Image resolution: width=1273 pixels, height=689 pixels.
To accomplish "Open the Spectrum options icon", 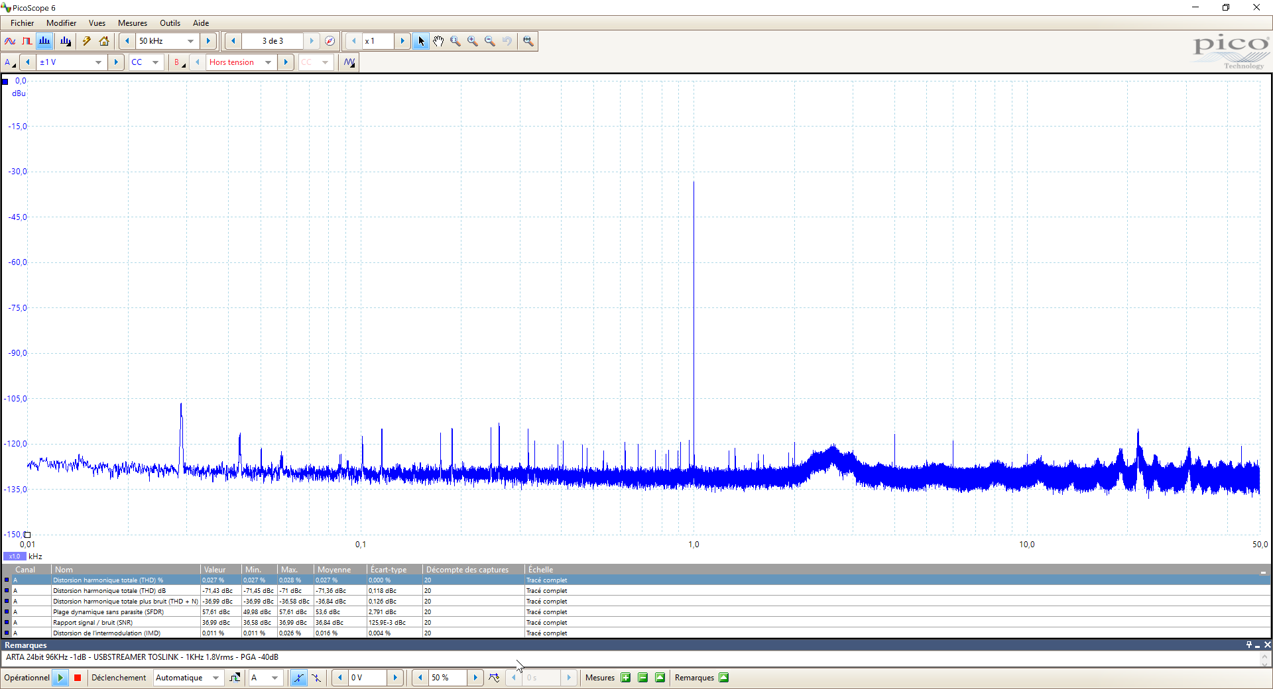I will [x=66, y=41].
